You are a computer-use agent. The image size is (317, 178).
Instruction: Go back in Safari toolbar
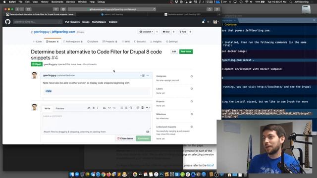point(17,9)
